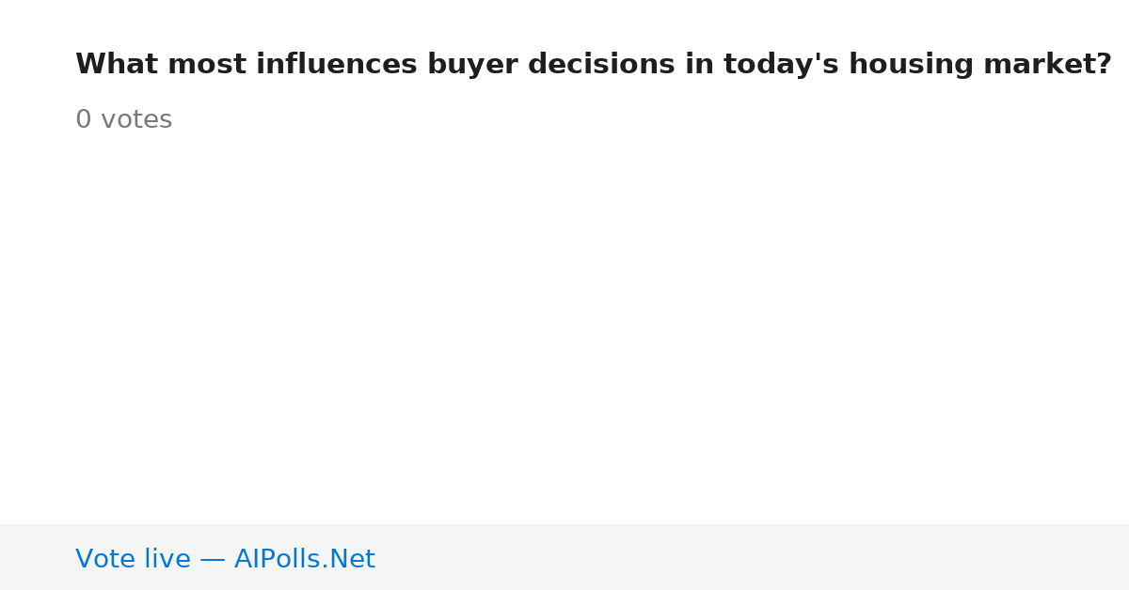The height and width of the screenshot is (590, 1129).
Task: Click the word 'today's' in the question
Action: click(781, 65)
